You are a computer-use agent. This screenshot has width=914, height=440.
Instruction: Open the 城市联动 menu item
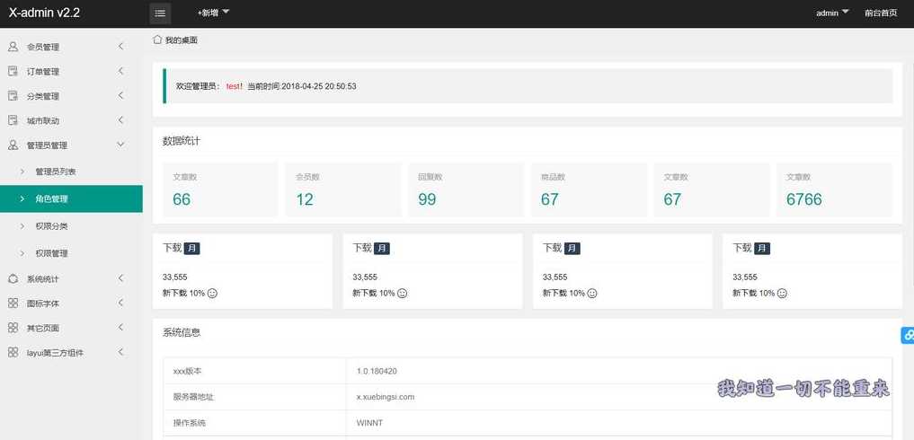point(71,120)
